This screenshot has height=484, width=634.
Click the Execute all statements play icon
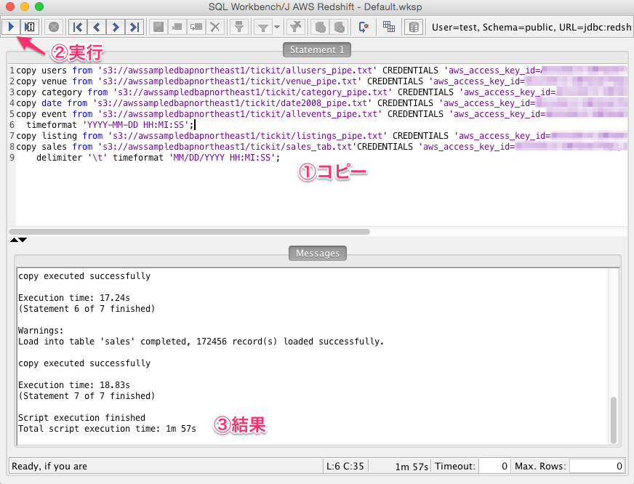click(x=11, y=27)
